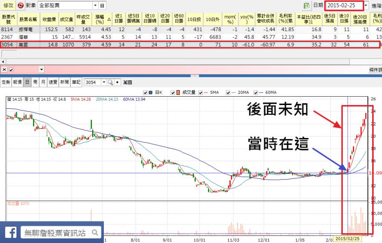Image resolution: width=382 pixels, height=243 pixels.
Task: Sort by the 10日外 column header
Action: pos(212,19)
